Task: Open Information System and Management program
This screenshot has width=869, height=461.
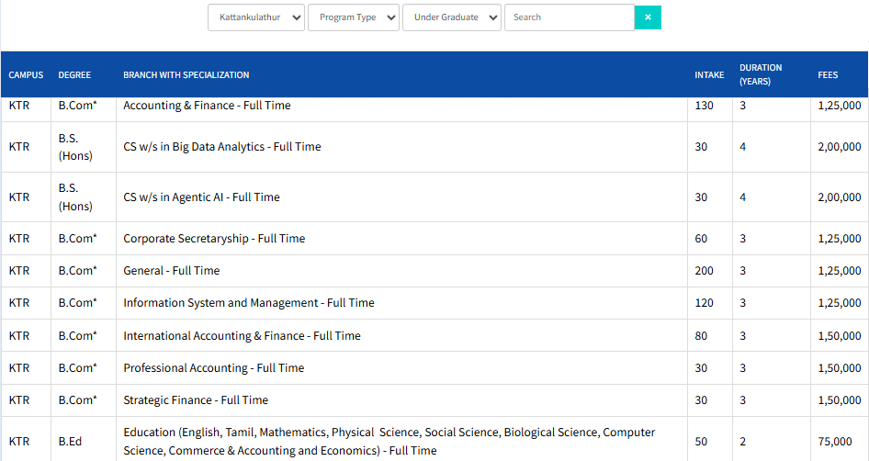Action: coord(249,303)
